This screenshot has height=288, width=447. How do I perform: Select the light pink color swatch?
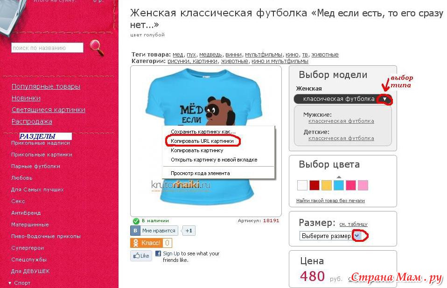pos(363,185)
